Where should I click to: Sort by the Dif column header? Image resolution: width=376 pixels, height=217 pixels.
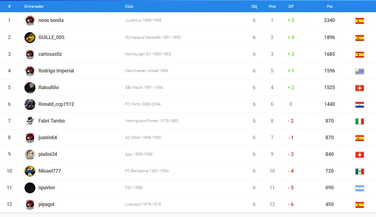click(290, 7)
